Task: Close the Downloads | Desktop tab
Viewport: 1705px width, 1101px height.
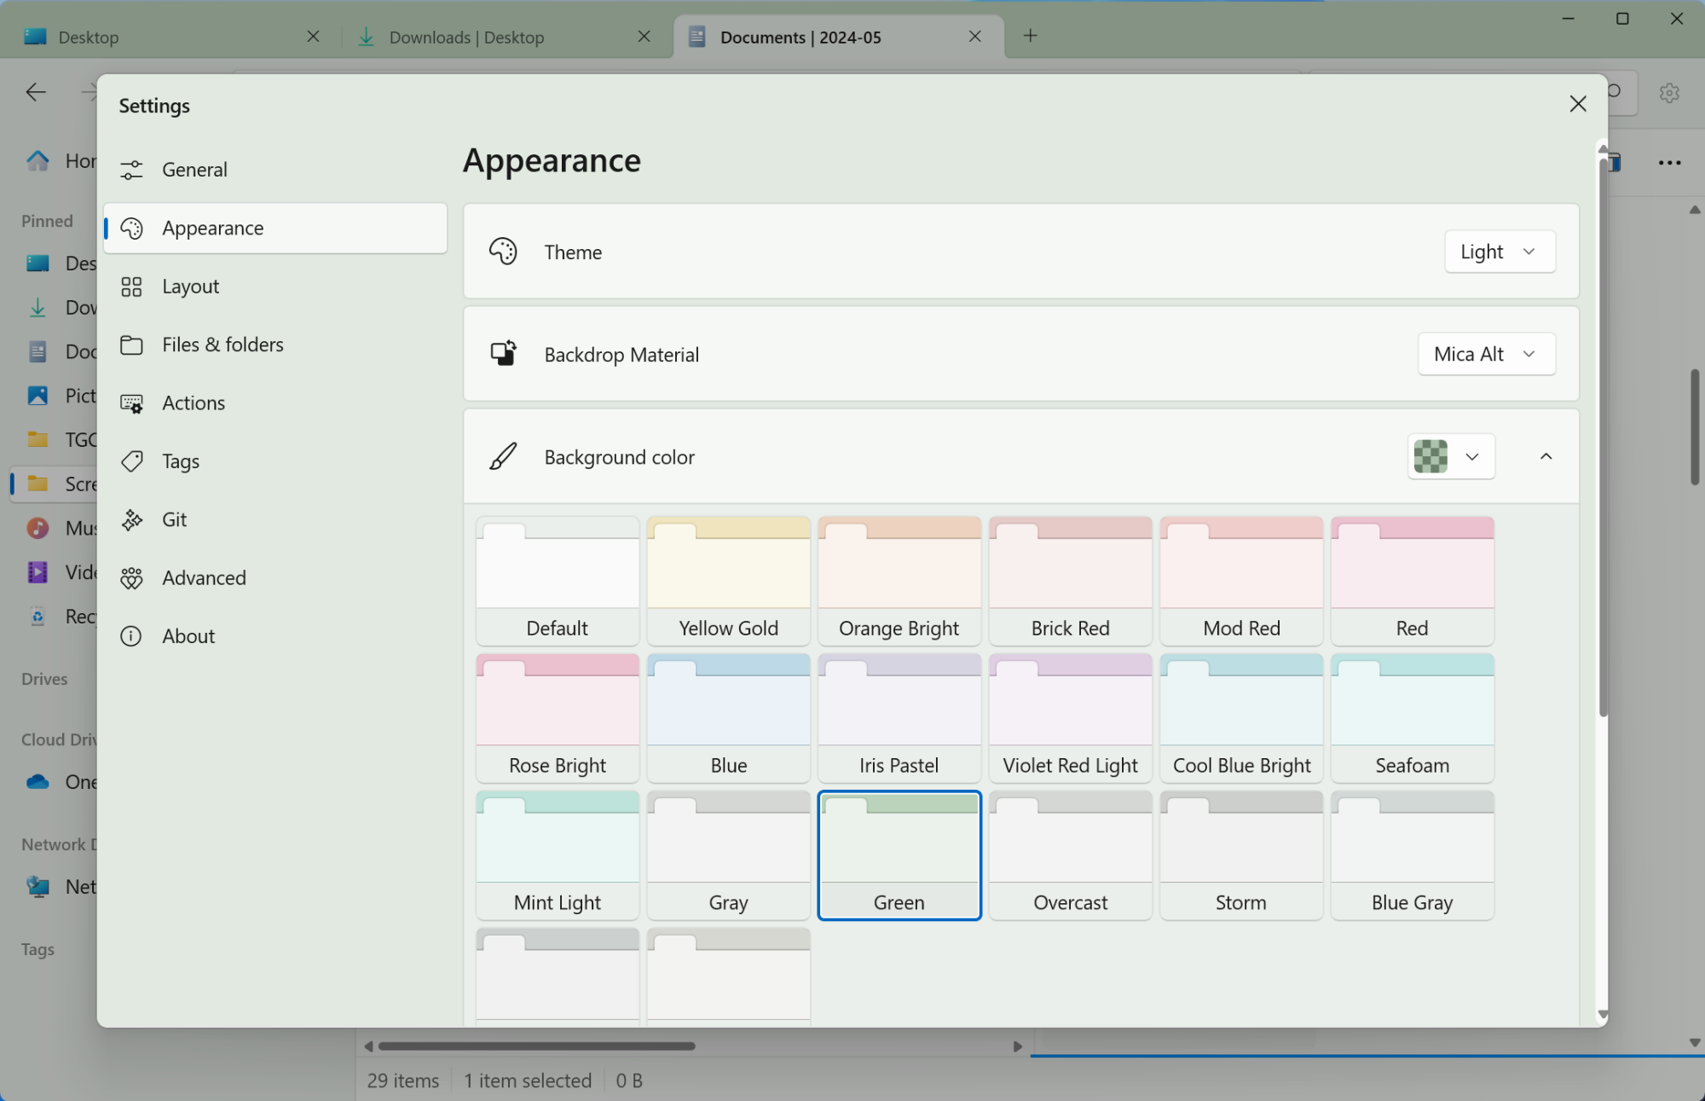Action: (x=644, y=36)
